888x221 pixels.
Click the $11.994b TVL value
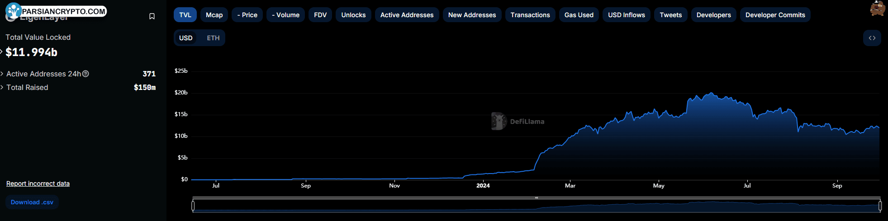31,52
